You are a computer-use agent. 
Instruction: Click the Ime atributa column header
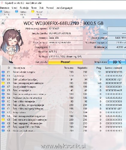click(x=19, y=68)
